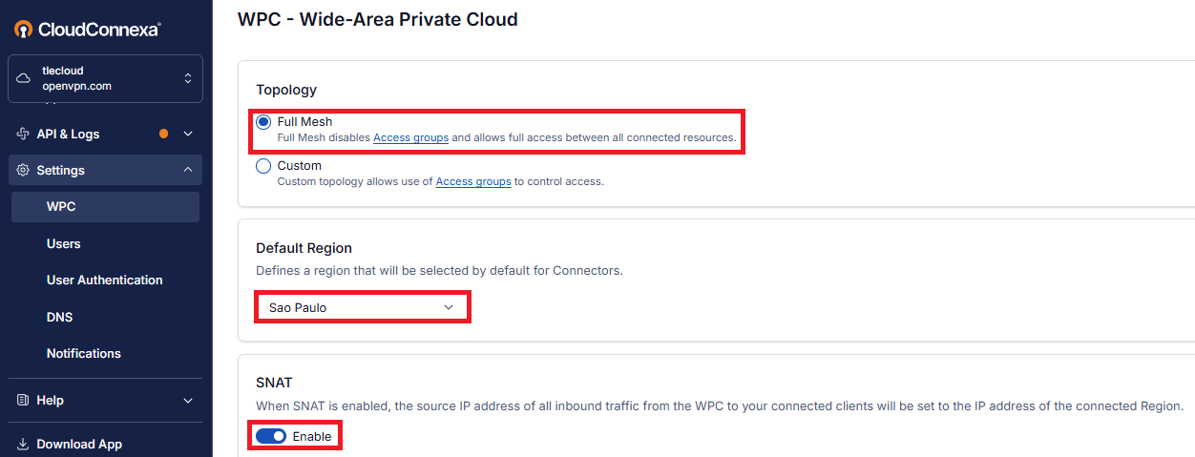Click the Download App arrow icon
The height and width of the screenshot is (457, 1195).
pyautogui.click(x=23, y=445)
